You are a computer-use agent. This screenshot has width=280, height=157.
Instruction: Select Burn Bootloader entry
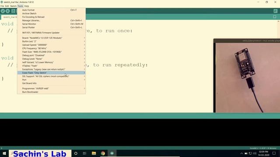coord(52,92)
